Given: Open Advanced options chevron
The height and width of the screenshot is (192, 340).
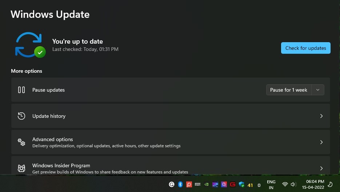Looking at the screenshot, I should (321, 142).
